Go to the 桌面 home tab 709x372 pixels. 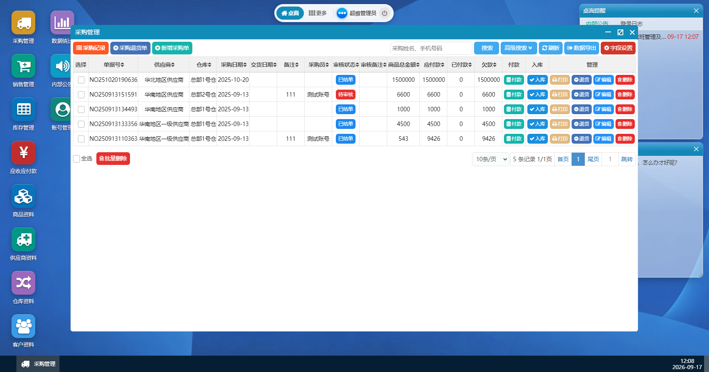[290, 13]
